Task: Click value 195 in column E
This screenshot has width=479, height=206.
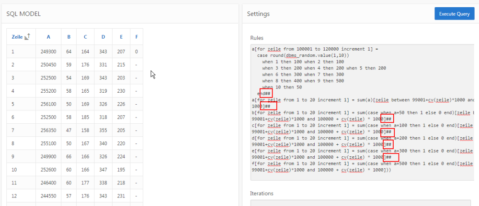Action: pos(121,170)
